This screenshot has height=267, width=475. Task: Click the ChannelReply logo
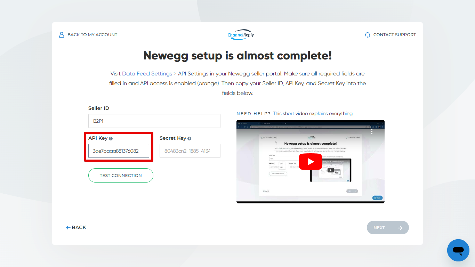click(x=241, y=35)
